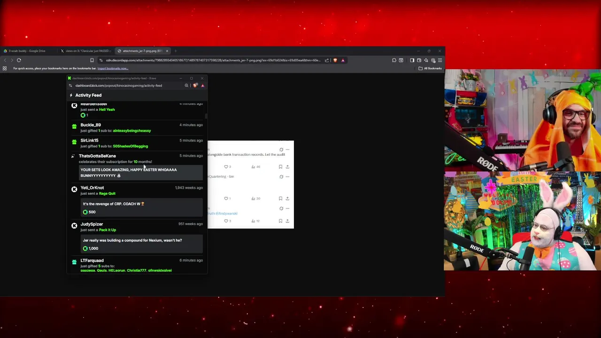This screenshot has width=601, height=338.
Task: Open Brave Rewards triangle in the main address bar
Action: [x=343, y=60]
